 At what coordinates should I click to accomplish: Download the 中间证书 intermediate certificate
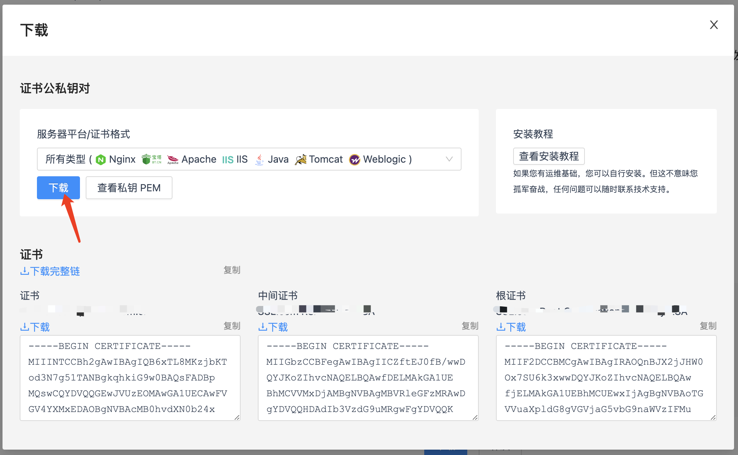click(x=273, y=327)
